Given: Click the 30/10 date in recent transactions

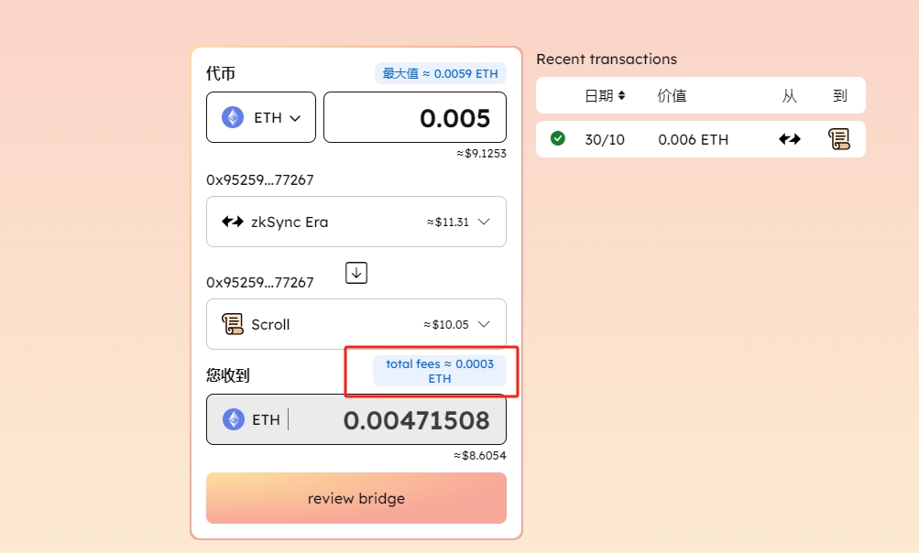Looking at the screenshot, I should pyautogui.click(x=604, y=139).
